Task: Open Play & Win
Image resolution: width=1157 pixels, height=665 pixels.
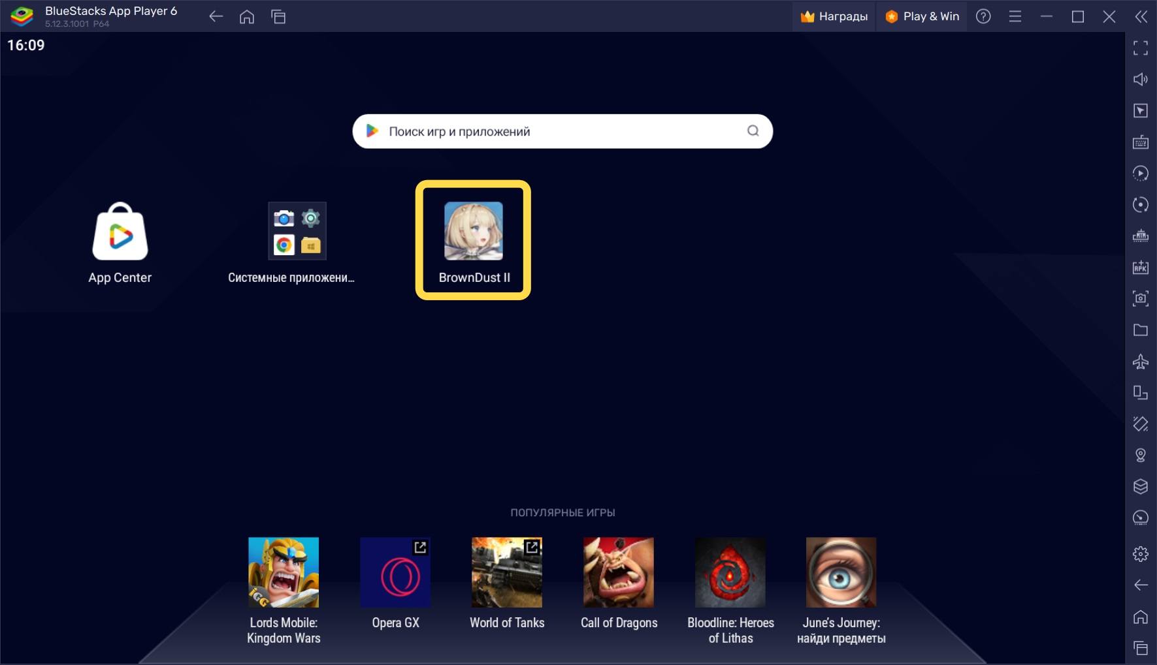Action: click(922, 16)
